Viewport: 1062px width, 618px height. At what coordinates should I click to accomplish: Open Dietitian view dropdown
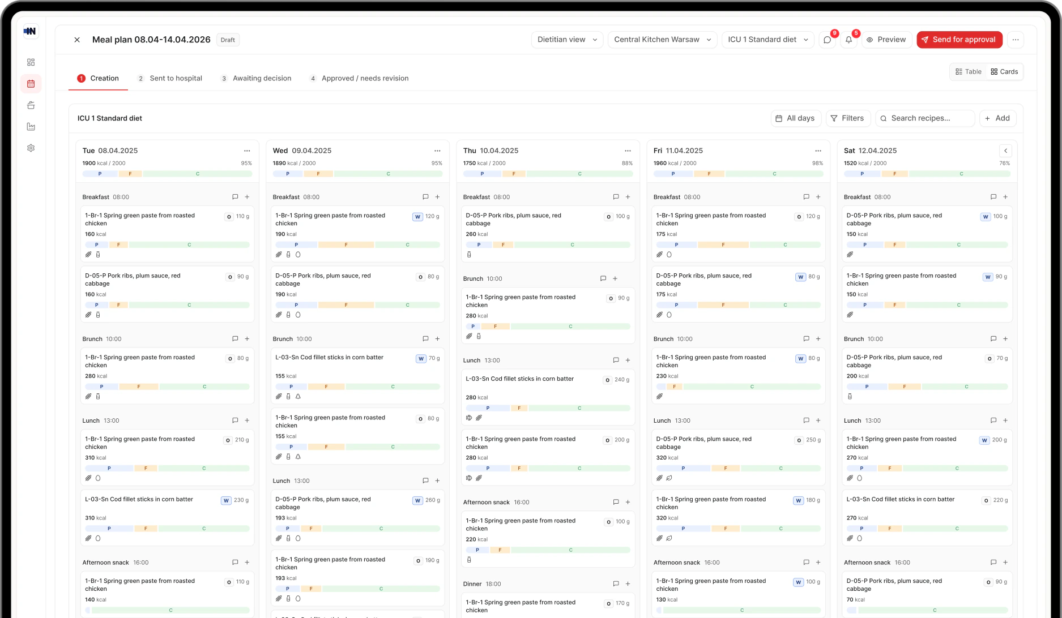point(567,40)
